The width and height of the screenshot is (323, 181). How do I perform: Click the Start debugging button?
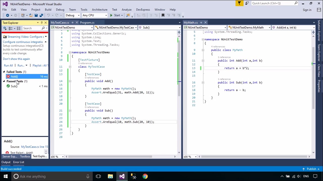click(x=115, y=15)
